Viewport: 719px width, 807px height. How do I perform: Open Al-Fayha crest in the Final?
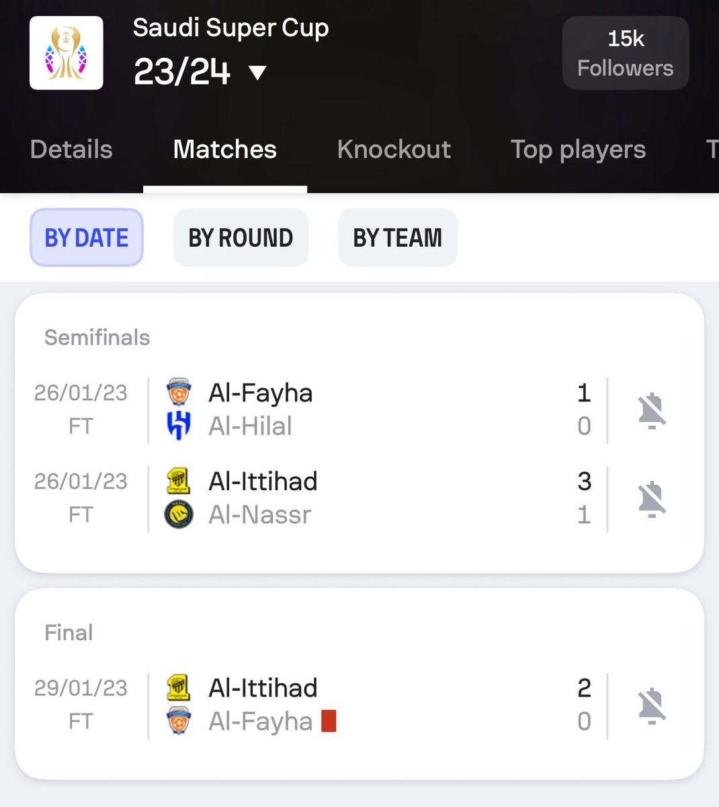point(179,721)
